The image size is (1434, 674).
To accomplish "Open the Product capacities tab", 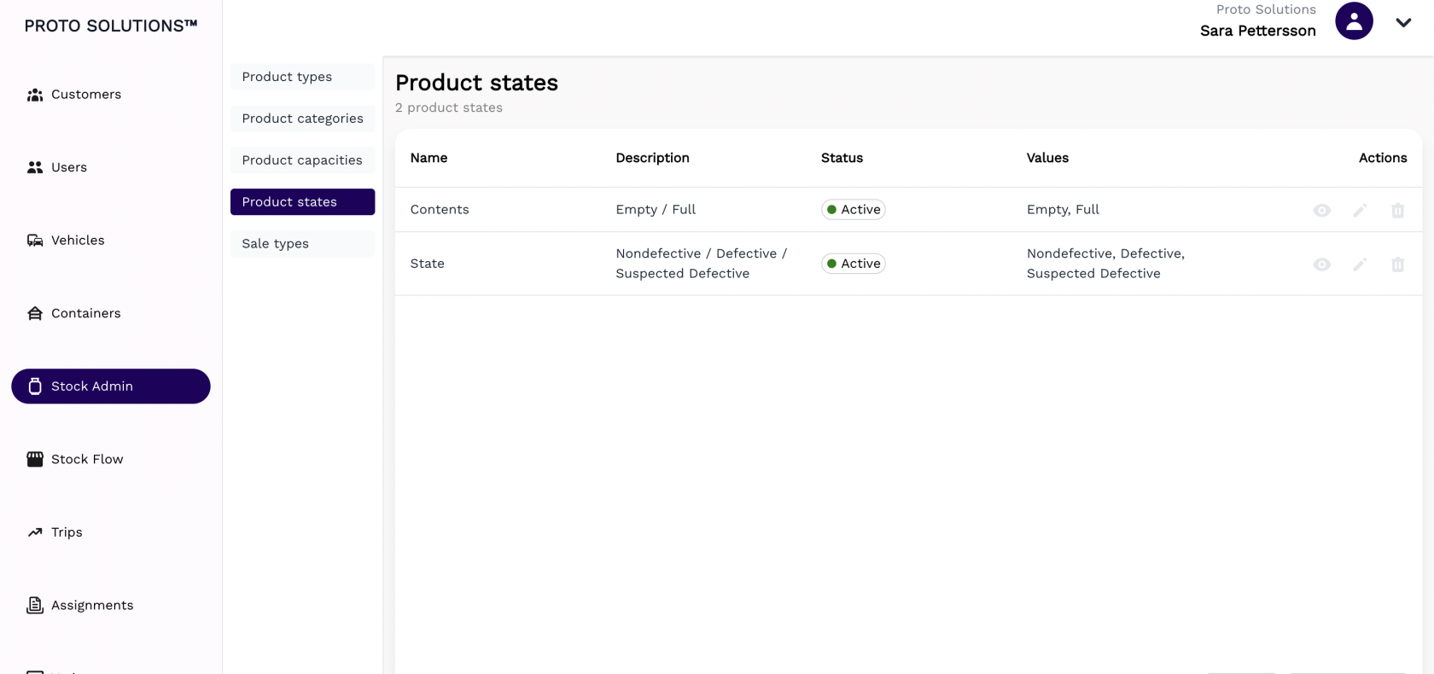I will (x=302, y=160).
